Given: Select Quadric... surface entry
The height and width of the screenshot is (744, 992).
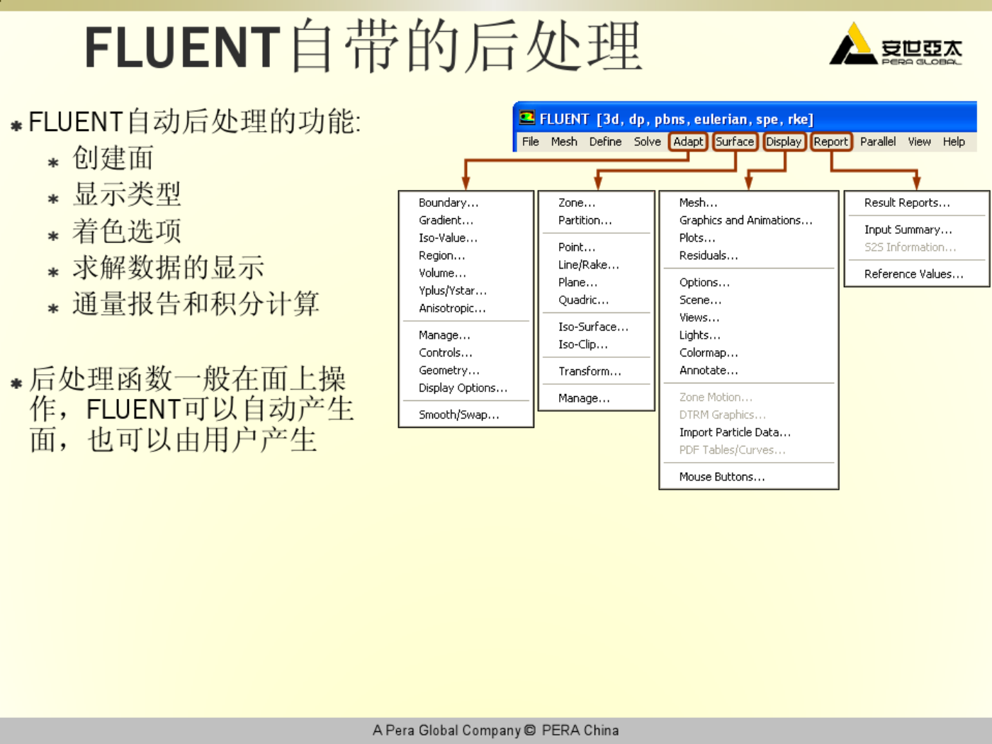Looking at the screenshot, I should tap(583, 300).
